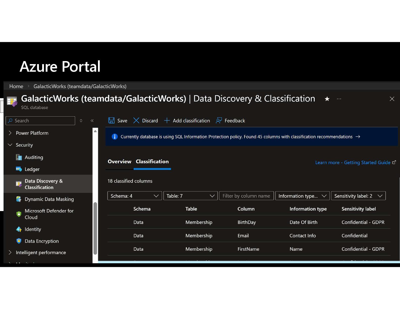Screen dimensions: 400x309
Task: Open the Table filter dropdown
Action: (x=190, y=196)
